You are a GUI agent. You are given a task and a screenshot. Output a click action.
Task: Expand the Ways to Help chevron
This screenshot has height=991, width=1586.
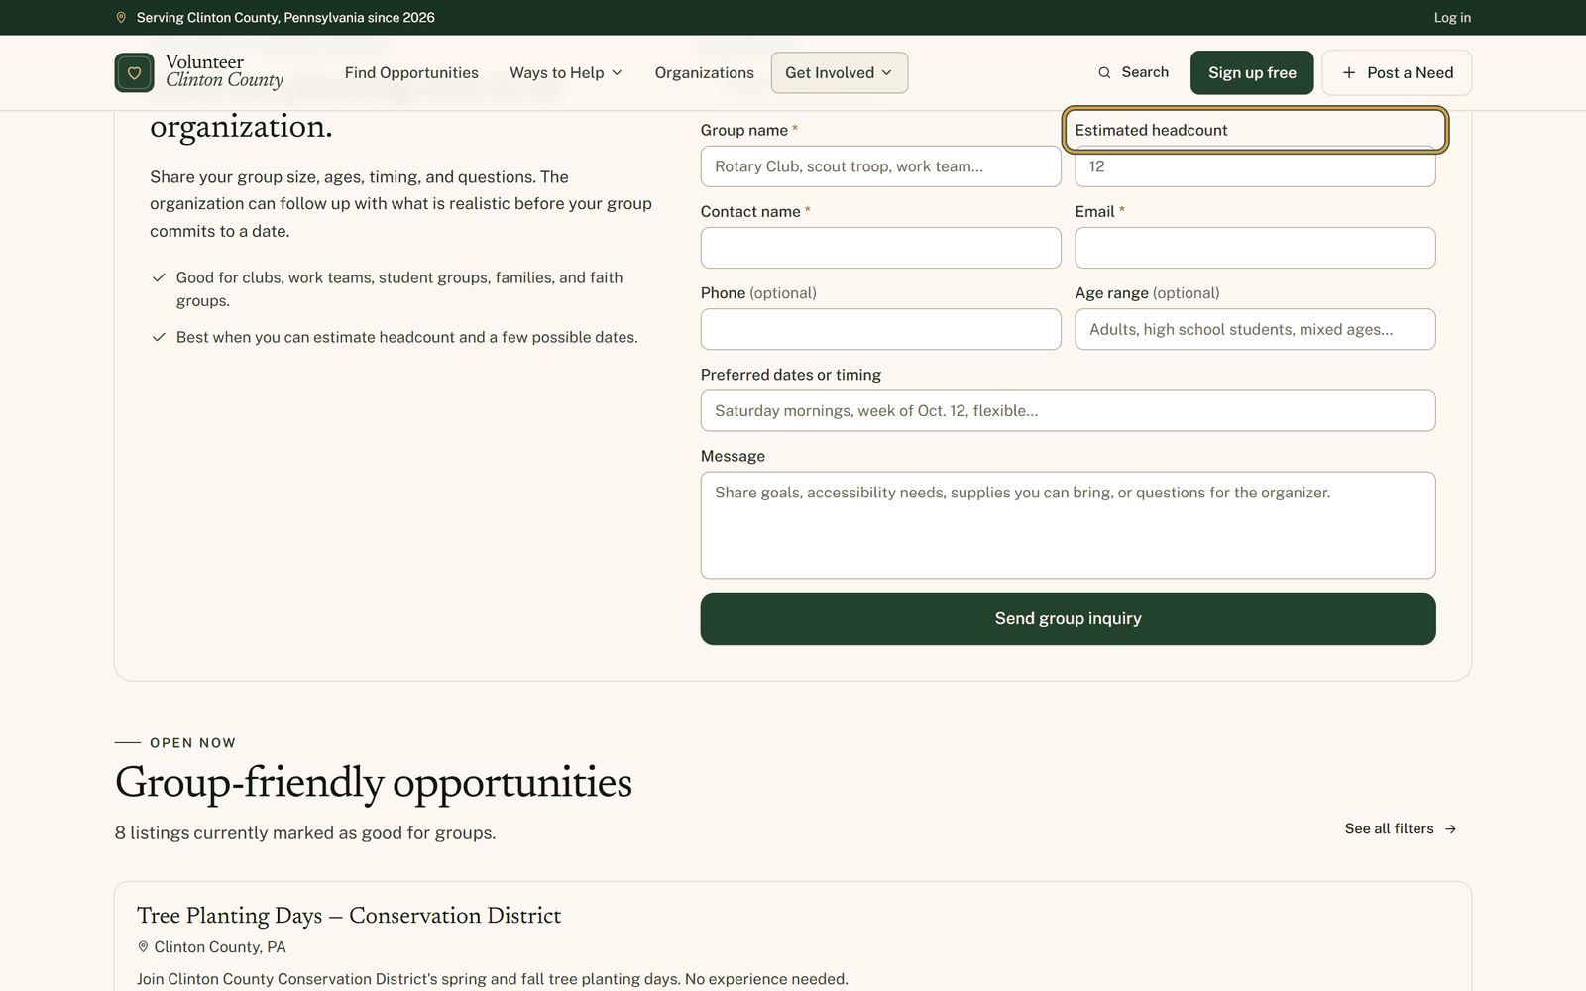click(x=617, y=72)
